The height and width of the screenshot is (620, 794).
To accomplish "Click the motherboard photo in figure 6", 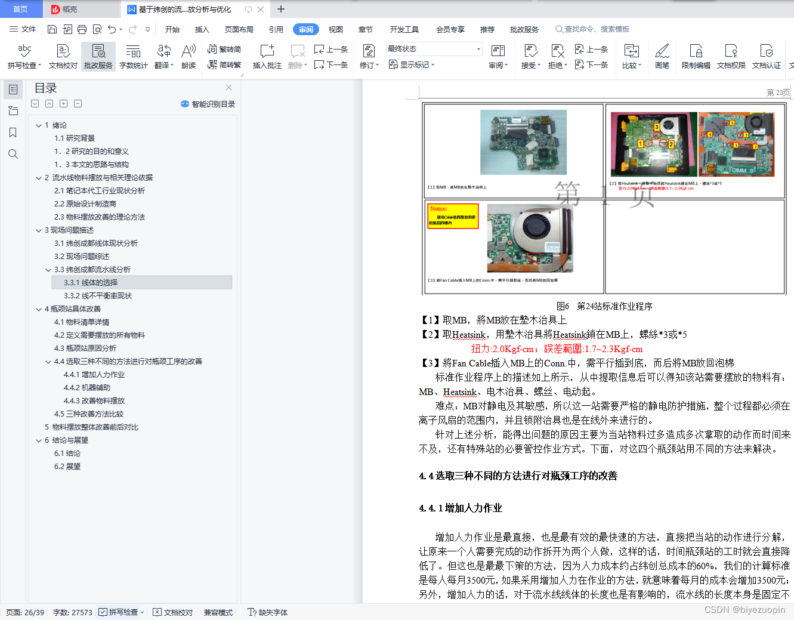I will [x=523, y=142].
